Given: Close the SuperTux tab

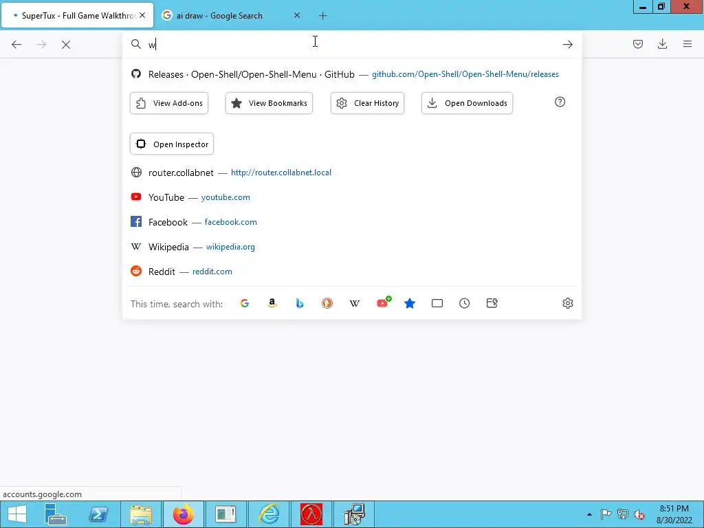Looking at the screenshot, I should coord(142,15).
